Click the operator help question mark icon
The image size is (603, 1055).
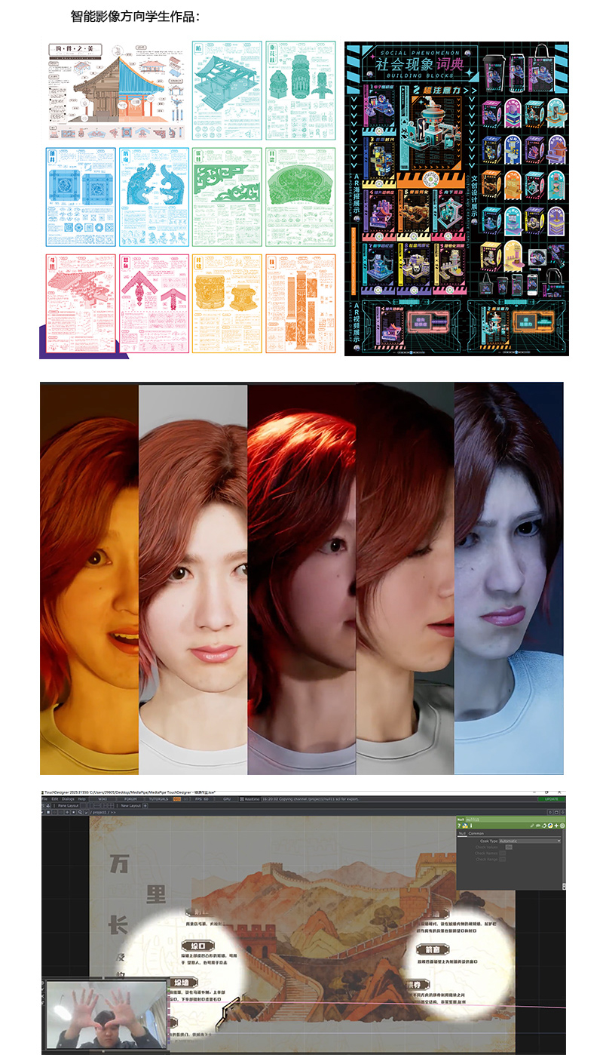460,826
